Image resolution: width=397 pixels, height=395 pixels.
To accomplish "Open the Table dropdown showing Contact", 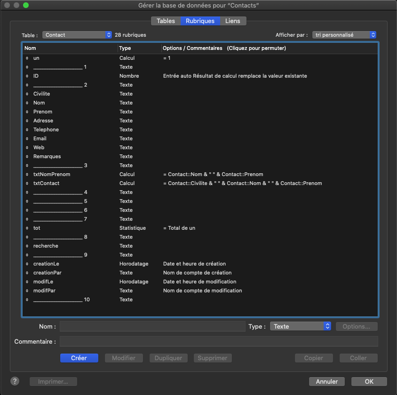I will point(77,35).
